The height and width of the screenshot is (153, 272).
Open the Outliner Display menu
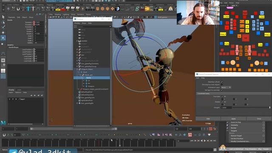[77, 23]
